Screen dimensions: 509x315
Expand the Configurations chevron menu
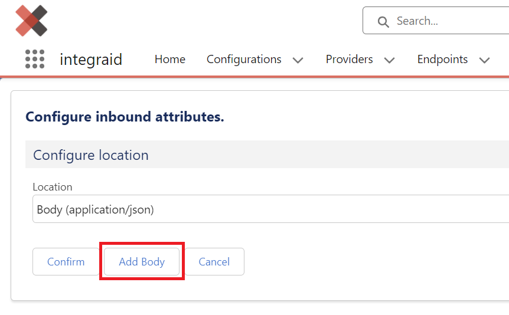298,60
